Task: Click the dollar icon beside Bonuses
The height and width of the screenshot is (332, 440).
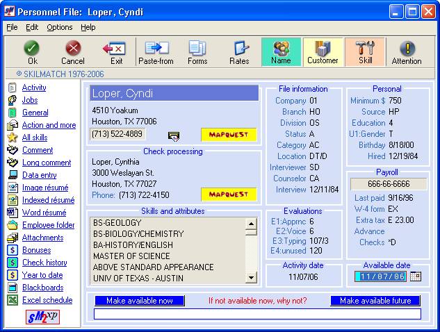Action: (x=13, y=250)
